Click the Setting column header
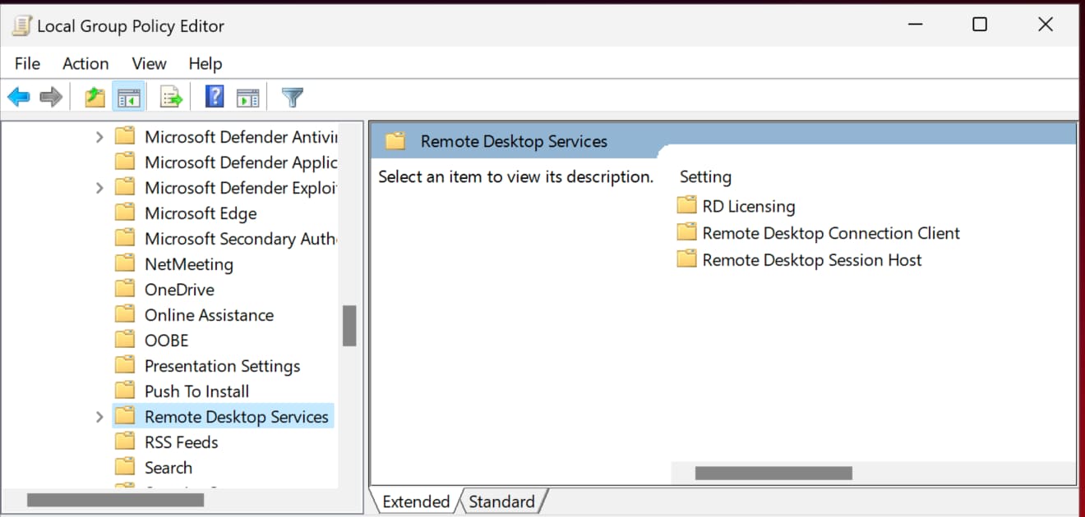Screen dimensions: 1085x517 [x=705, y=176]
